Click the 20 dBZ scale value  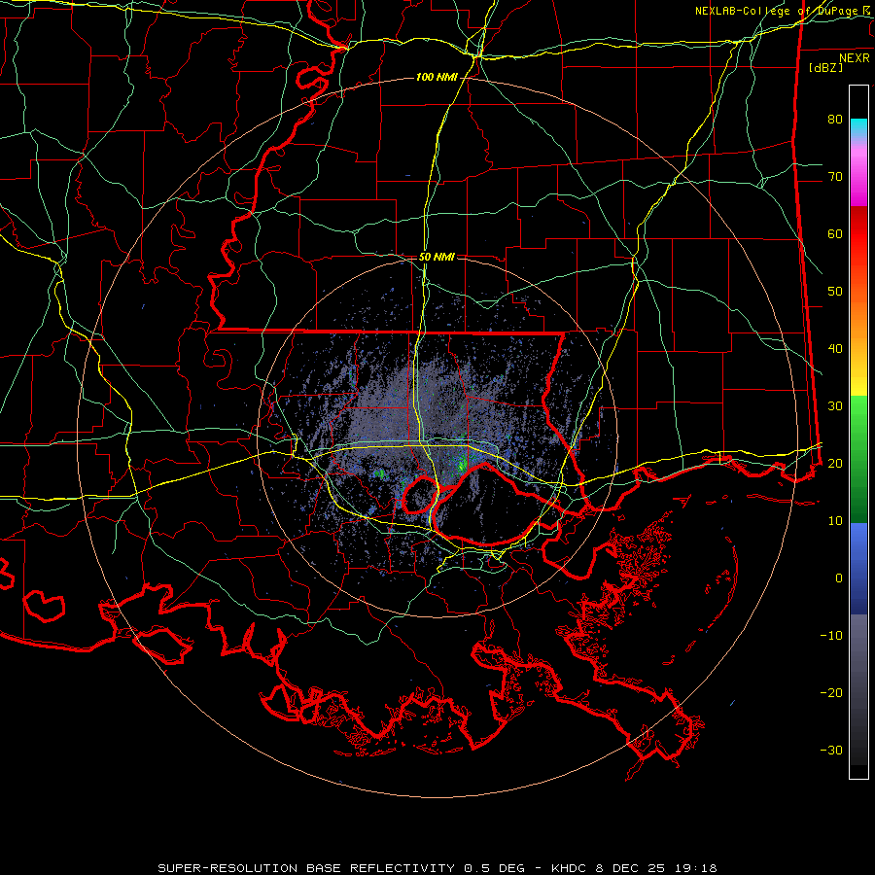835,463
